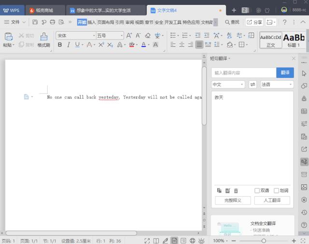Open help icon in right sidebar
The image size is (309, 244).
click(x=304, y=225)
